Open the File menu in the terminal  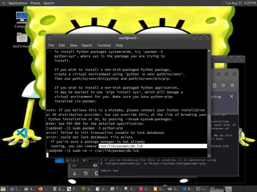click(51, 45)
